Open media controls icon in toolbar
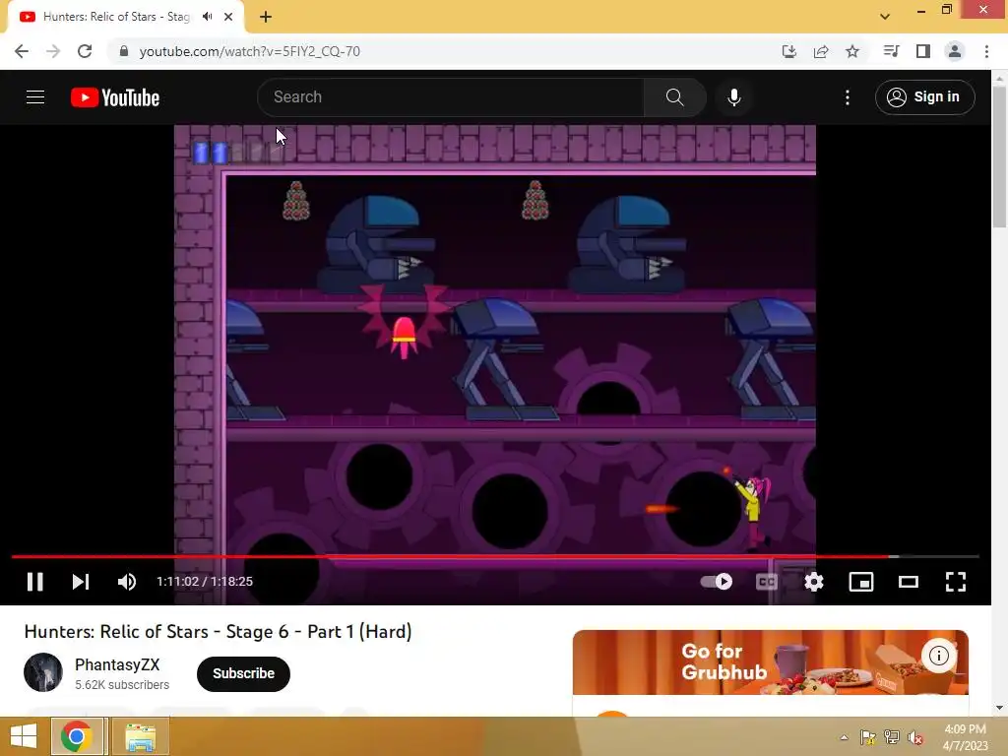This screenshot has height=756, width=1008. [891, 51]
